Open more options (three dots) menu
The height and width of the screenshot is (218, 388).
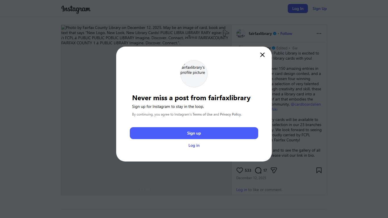(x=319, y=33)
